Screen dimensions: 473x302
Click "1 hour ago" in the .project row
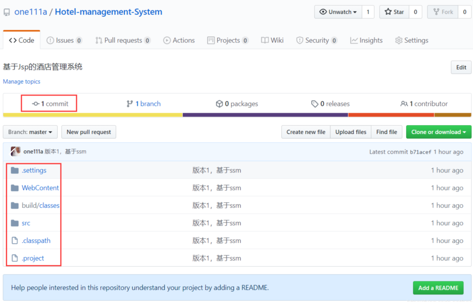(x=447, y=258)
